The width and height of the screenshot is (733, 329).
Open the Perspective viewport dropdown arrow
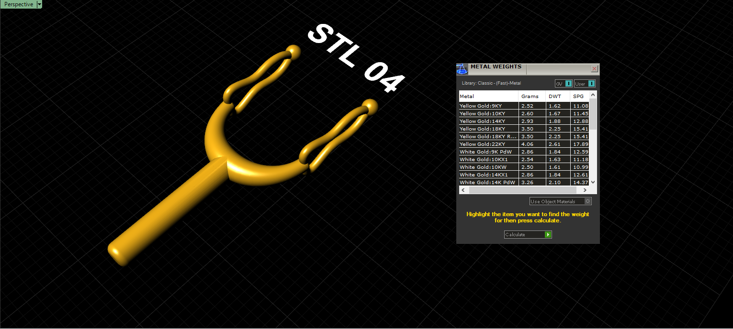coord(39,4)
